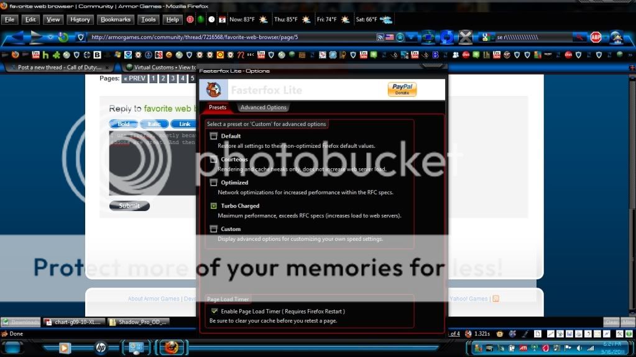Click the Windows flag bookmark icon
This screenshot has height=357, width=636.
tap(118, 55)
